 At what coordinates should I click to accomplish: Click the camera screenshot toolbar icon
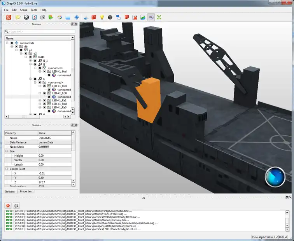coord(43,17)
